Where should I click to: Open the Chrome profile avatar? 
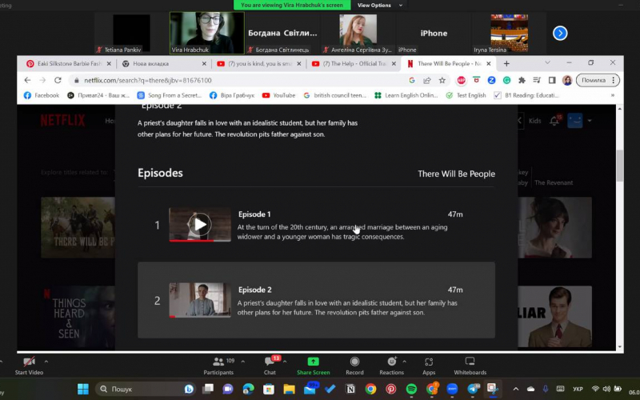567,81
